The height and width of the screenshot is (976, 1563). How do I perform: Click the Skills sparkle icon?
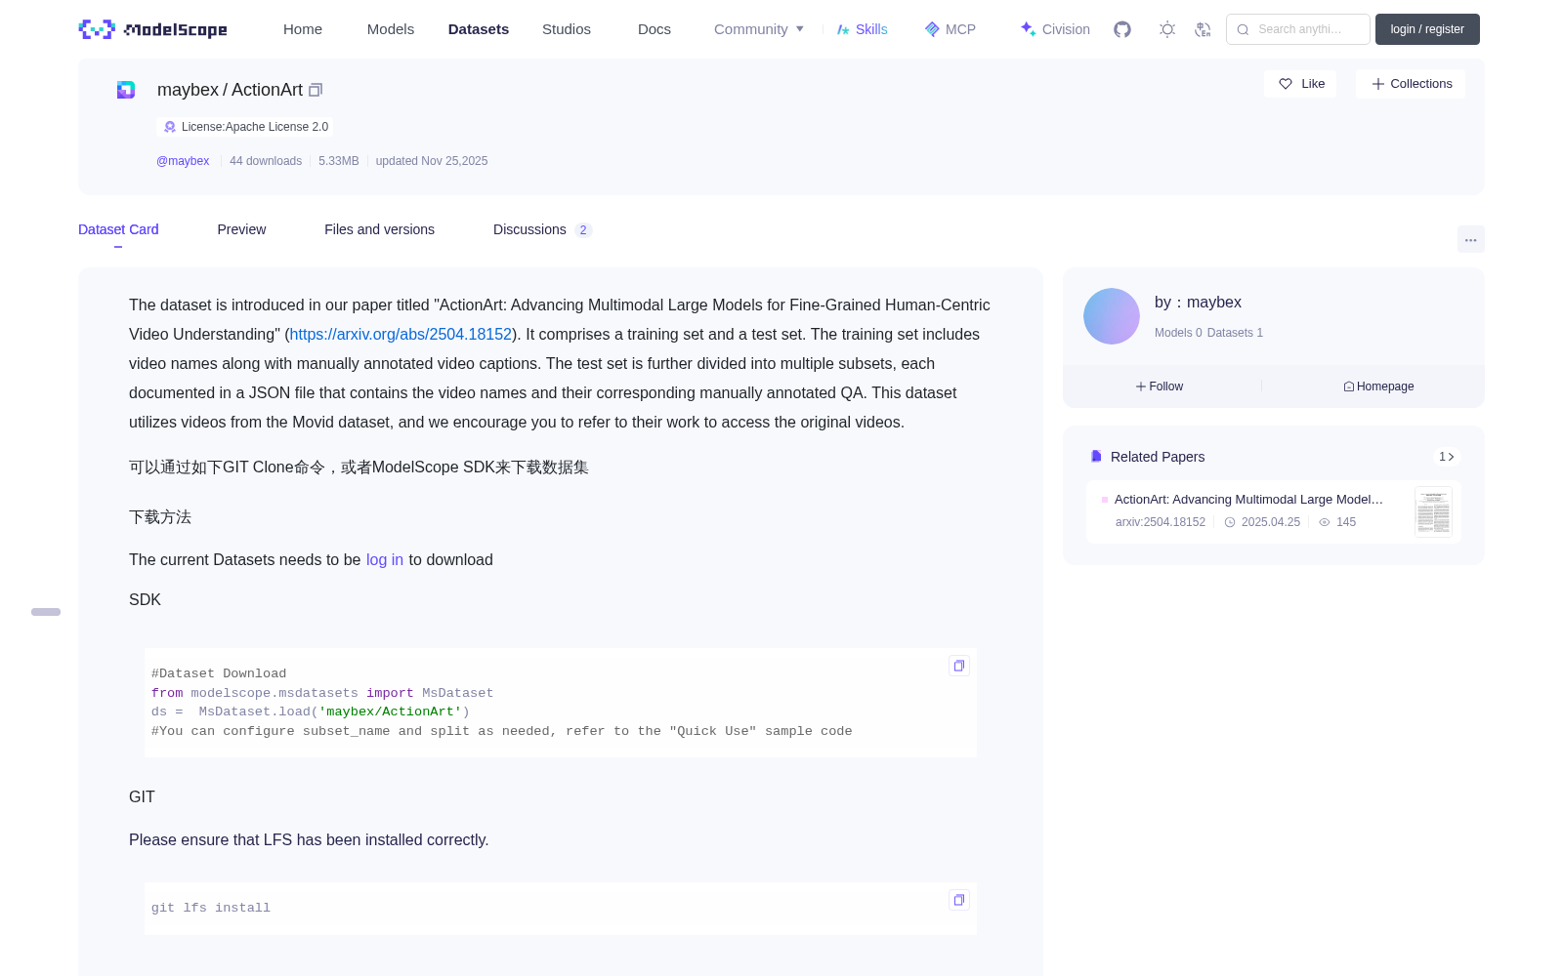pyautogui.click(x=843, y=29)
